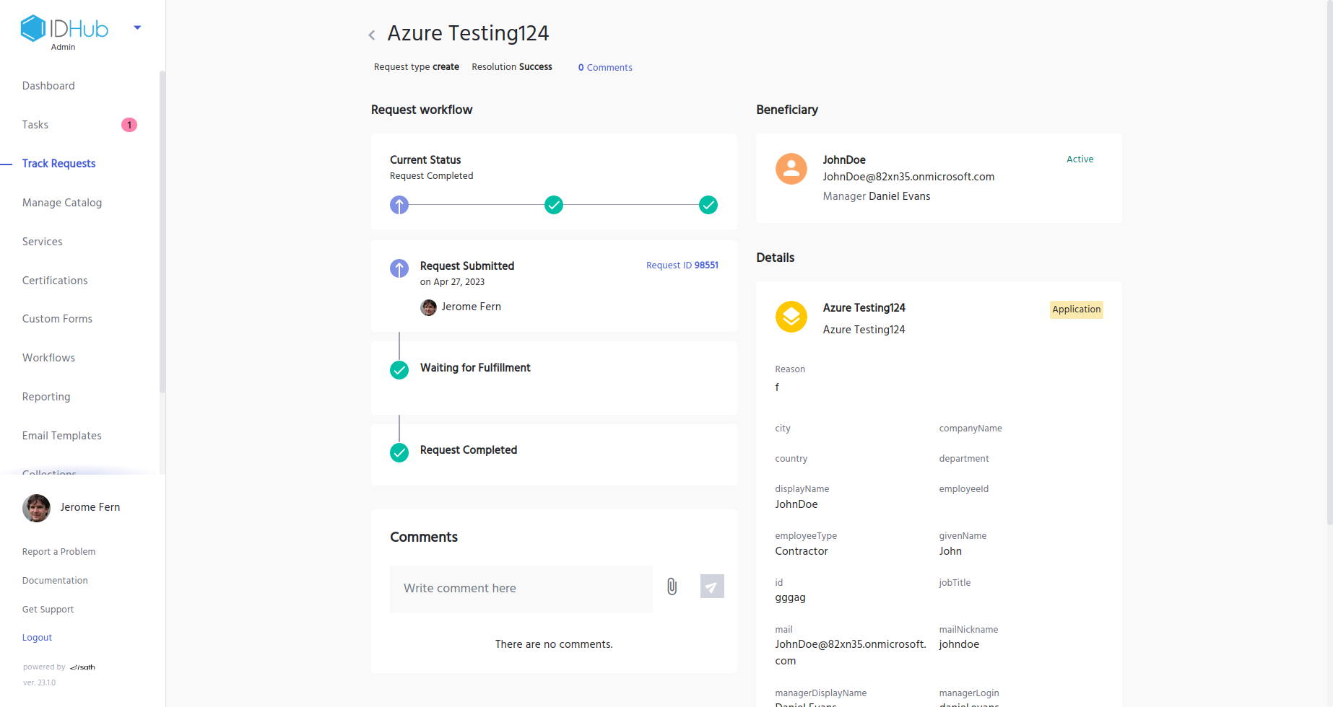Open Report a Problem link
This screenshot has height=707, width=1333.
pos(58,552)
